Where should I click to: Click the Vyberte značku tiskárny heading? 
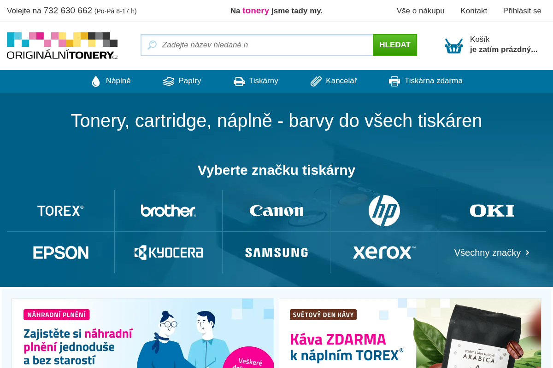click(276, 170)
